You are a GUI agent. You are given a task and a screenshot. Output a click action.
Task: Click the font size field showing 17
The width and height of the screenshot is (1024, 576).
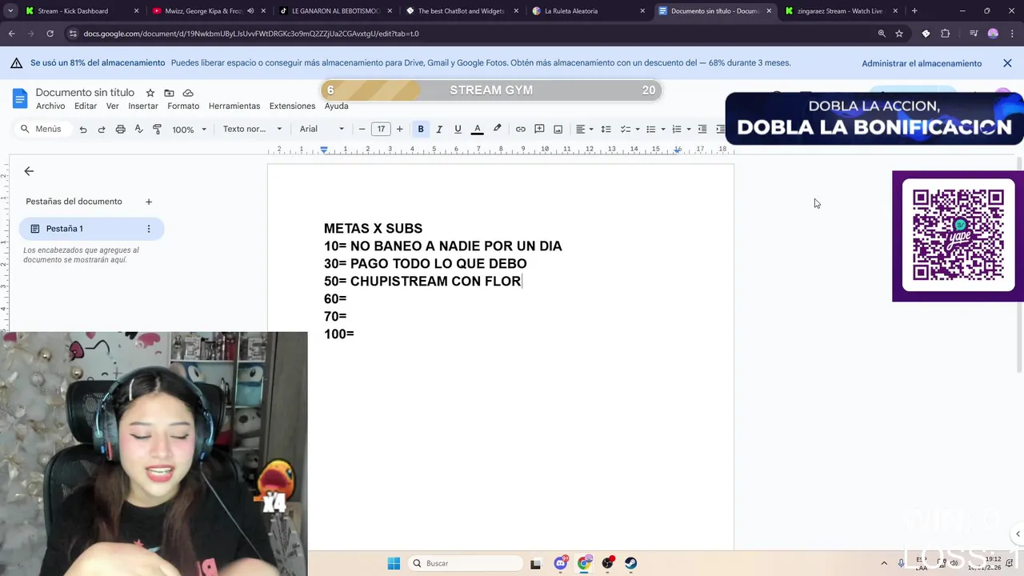click(381, 129)
